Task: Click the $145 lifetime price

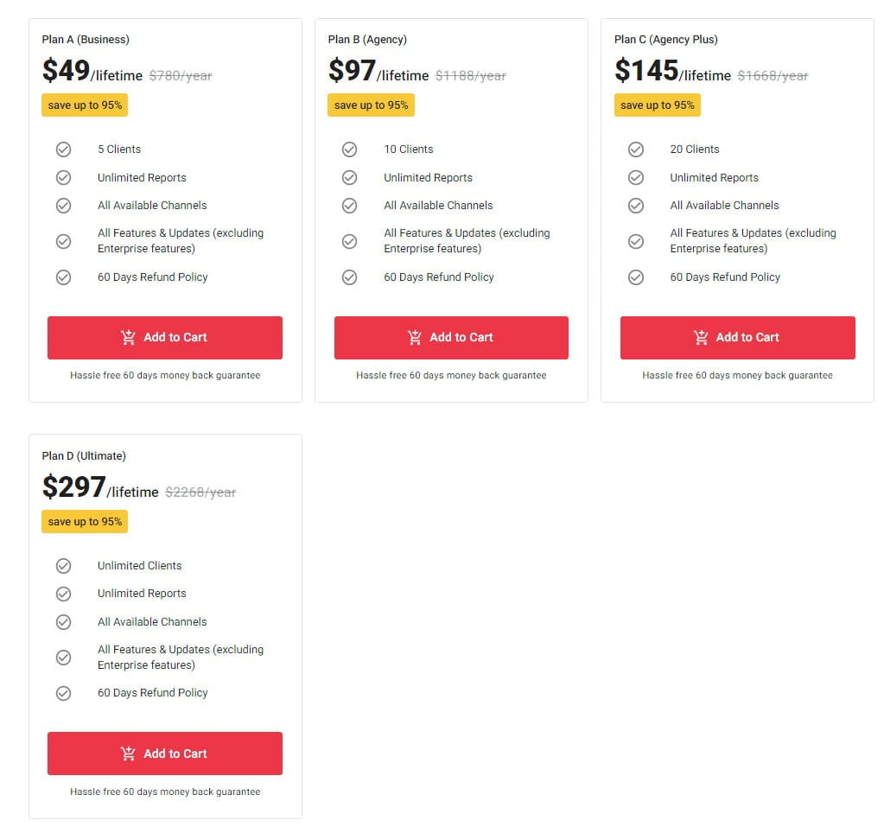Action: 646,71
